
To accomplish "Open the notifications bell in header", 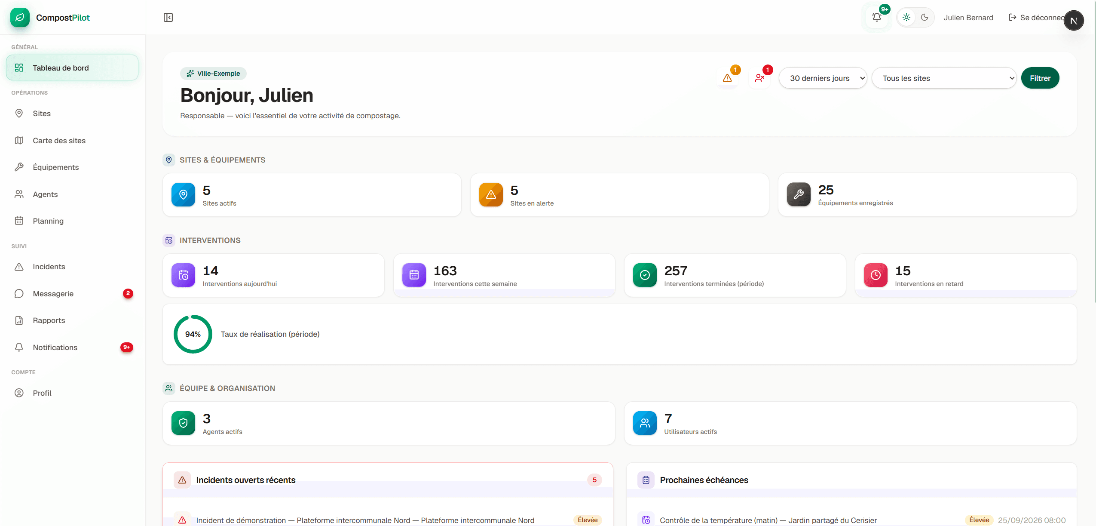I will [877, 18].
